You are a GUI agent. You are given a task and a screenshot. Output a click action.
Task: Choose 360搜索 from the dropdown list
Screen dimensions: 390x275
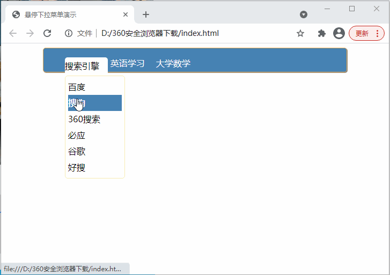[x=95, y=119]
